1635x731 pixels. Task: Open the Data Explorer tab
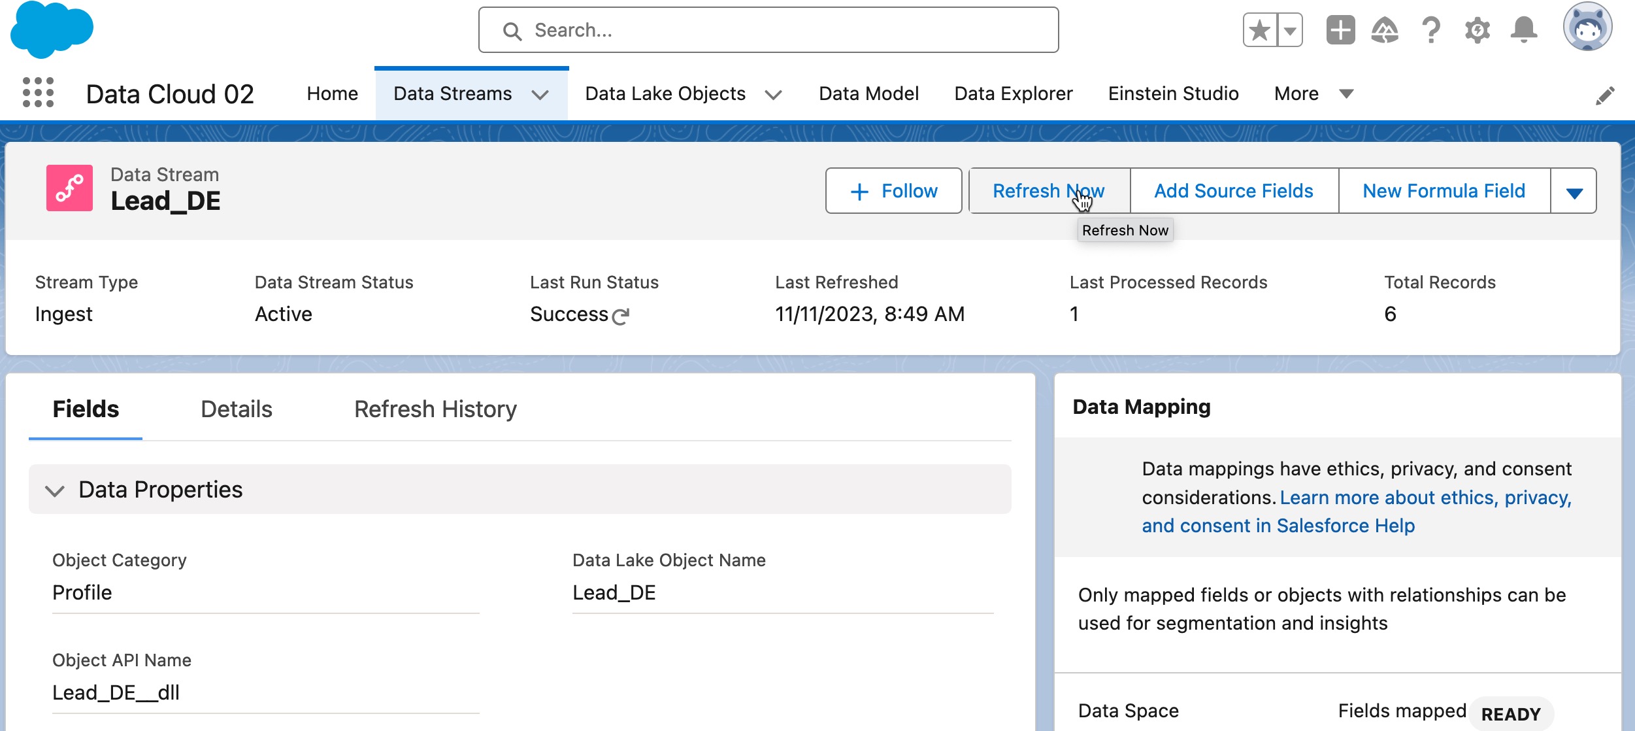point(1013,94)
